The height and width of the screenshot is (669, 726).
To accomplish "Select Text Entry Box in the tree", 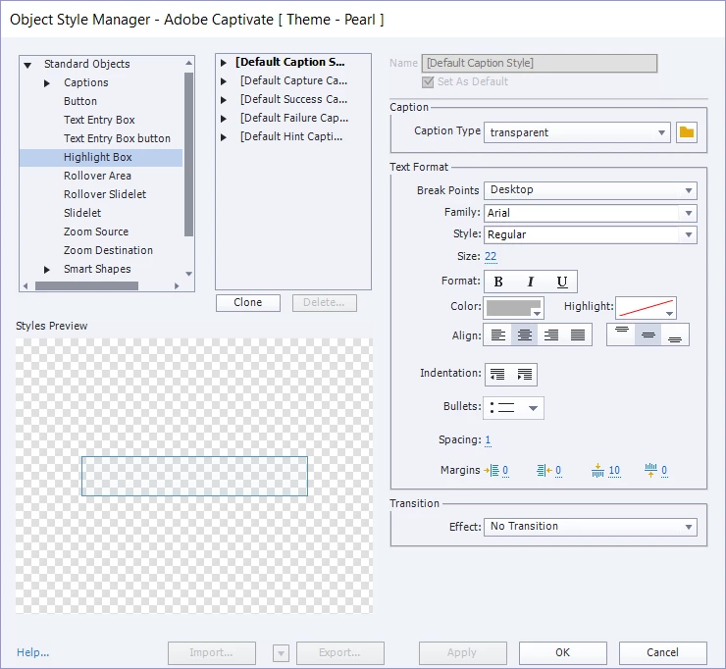I will pyautogui.click(x=99, y=120).
